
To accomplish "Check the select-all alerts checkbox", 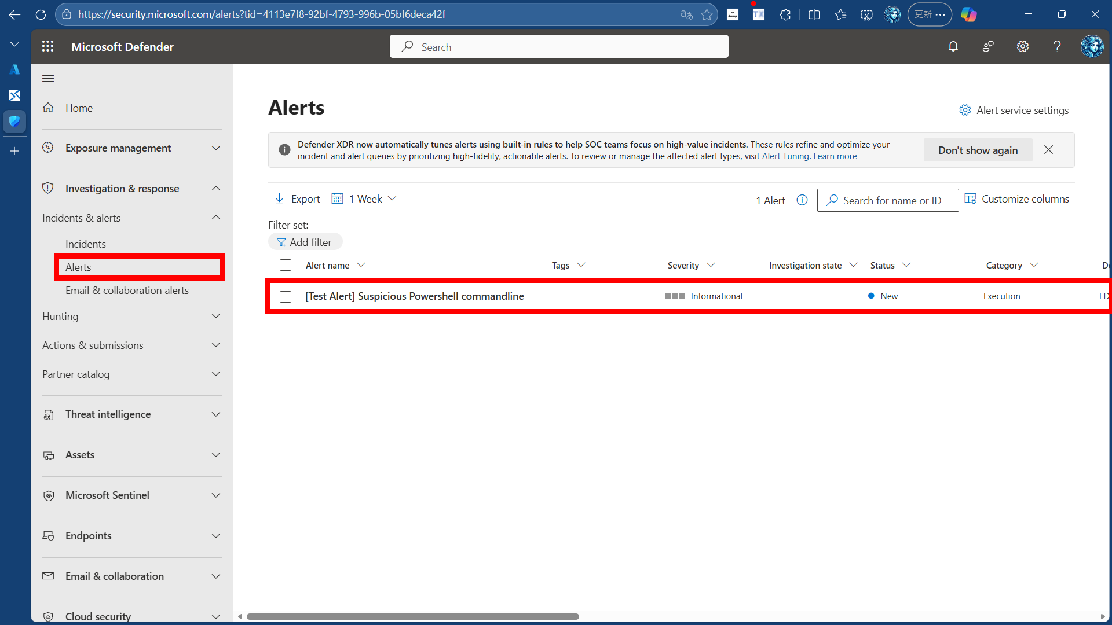I will click(x=286, y=264).
